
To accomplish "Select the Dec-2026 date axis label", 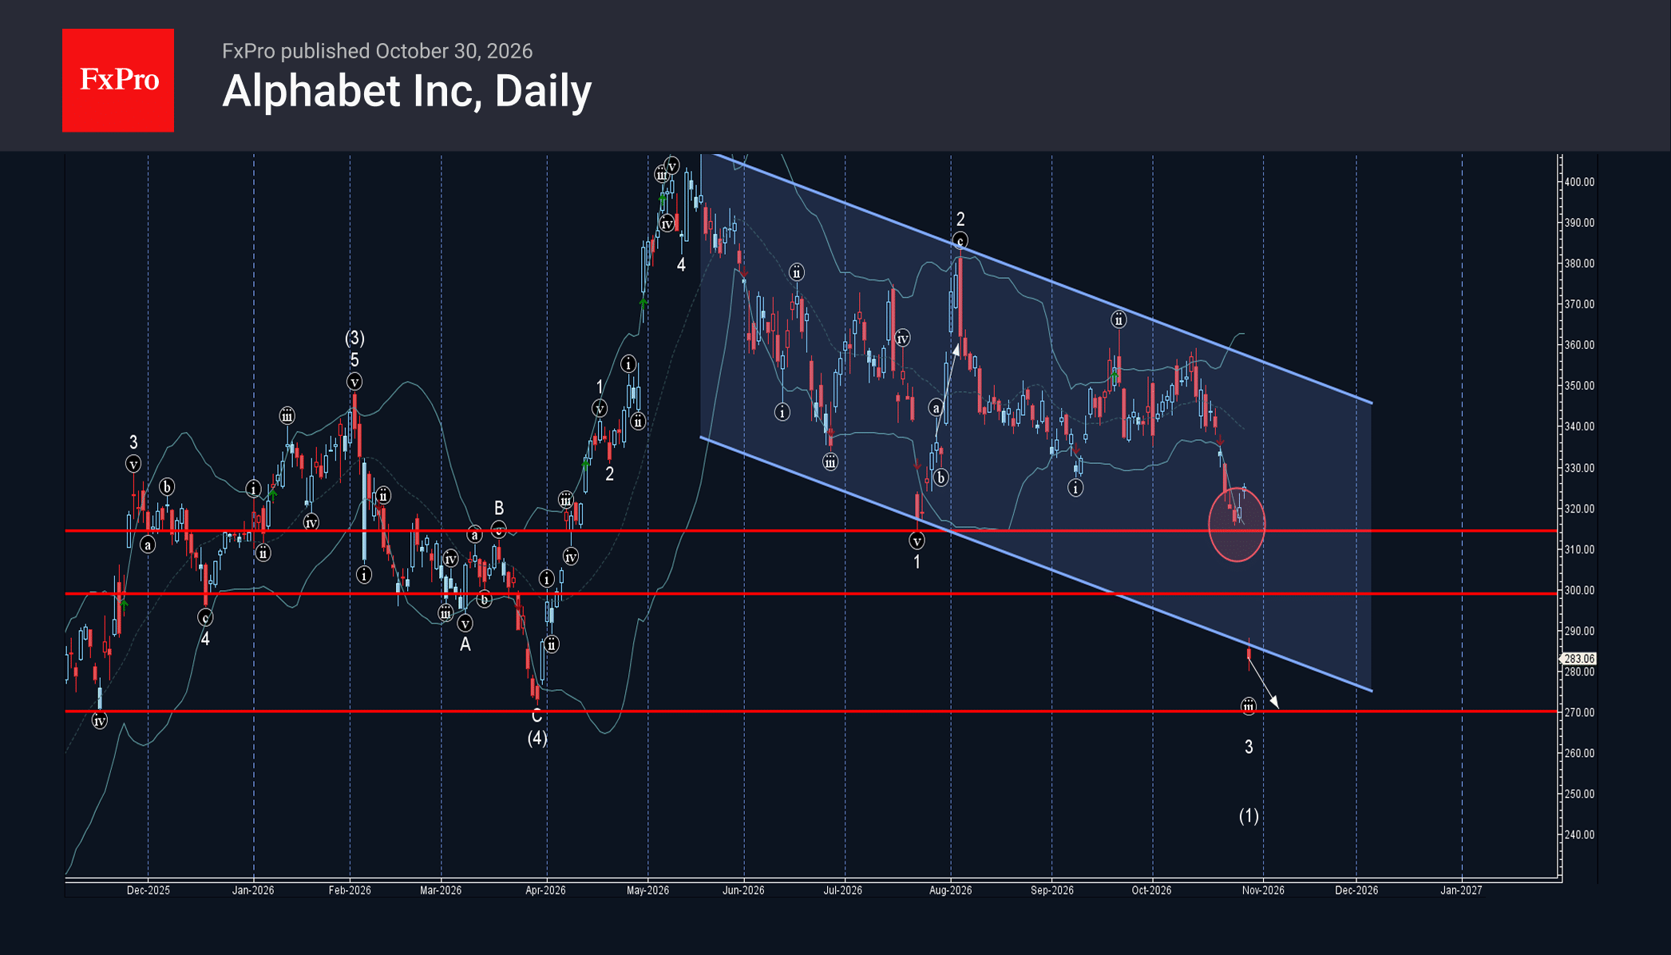I will coord(1356,890).
